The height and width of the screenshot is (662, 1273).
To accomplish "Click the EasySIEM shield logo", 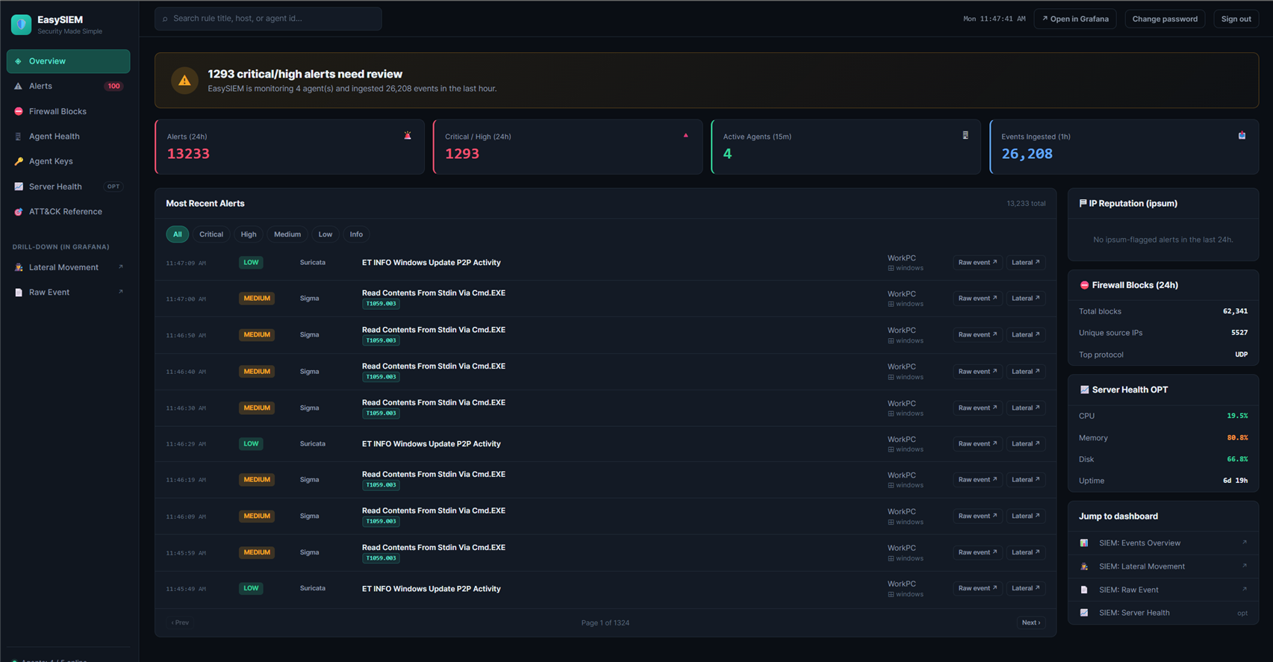I will click(21, 25).
